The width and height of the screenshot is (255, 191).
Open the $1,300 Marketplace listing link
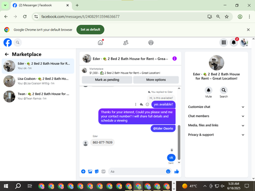coord(125,73)
